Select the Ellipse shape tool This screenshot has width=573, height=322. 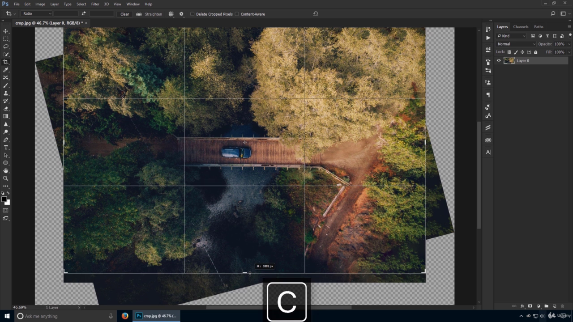pos(6,163)
